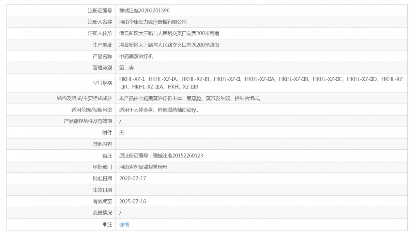
Task: Select registration number 豫械注准20202201596
Action: (145, 11)
